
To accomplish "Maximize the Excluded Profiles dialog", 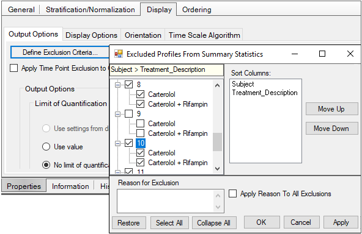I will [322, 54].
